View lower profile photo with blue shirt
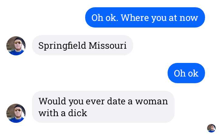 (16, 113)
